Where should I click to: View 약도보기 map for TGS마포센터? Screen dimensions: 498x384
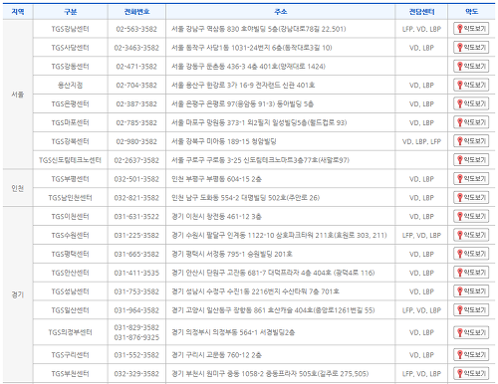[x=471, y=122]
